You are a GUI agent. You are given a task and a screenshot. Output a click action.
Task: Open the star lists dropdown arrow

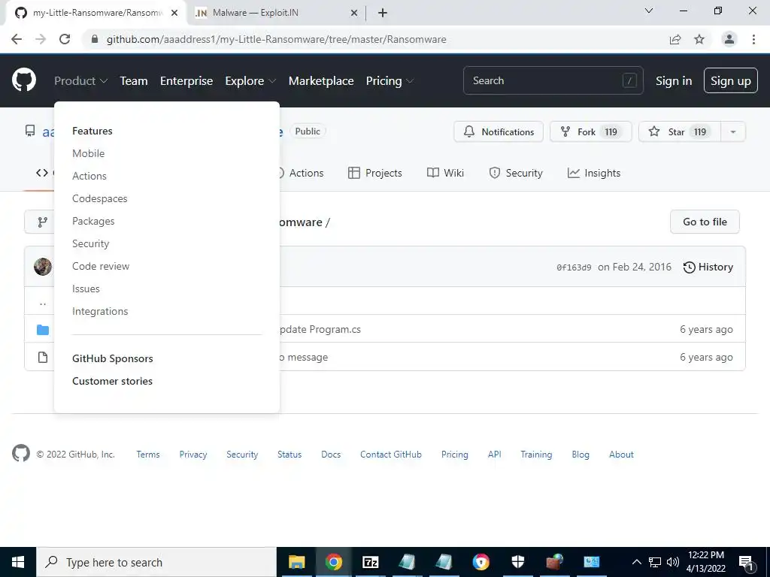732,131
